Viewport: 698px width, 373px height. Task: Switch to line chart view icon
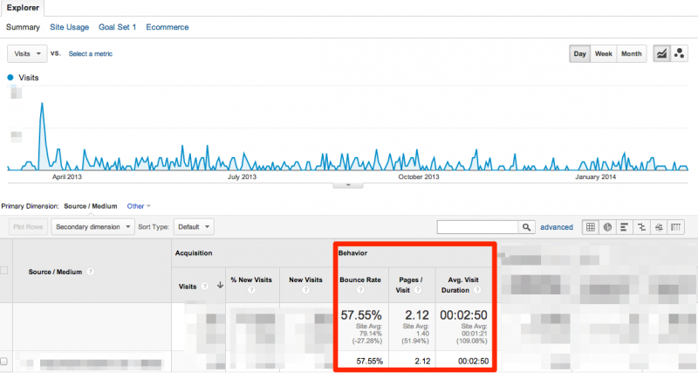point(661,54)
